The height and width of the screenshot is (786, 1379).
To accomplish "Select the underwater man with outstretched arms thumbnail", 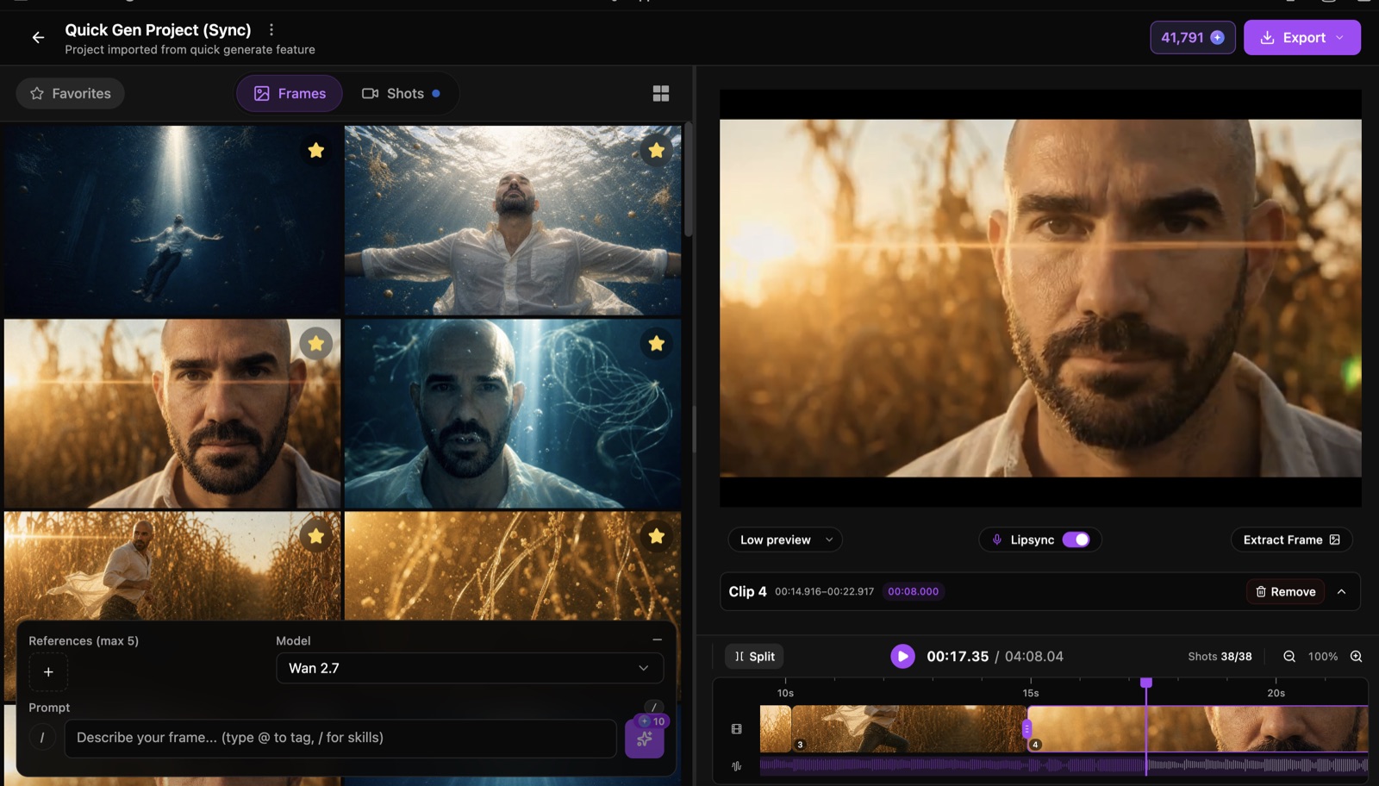I will pos(513,221).
